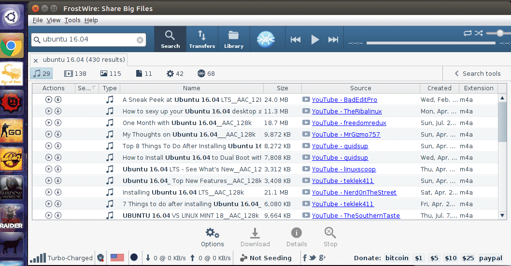Download the 'A Sneak Peek at Ubuntu' result
Image resolution: width=511 pixels, height=266 pixels.
58,99
